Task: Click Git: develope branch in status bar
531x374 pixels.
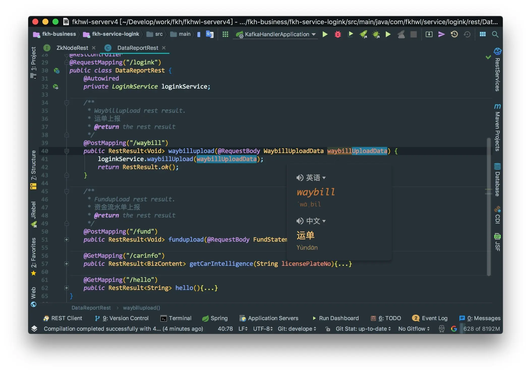Action: [297, 329]
